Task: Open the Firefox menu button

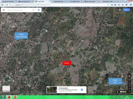Action: point(131,5)
